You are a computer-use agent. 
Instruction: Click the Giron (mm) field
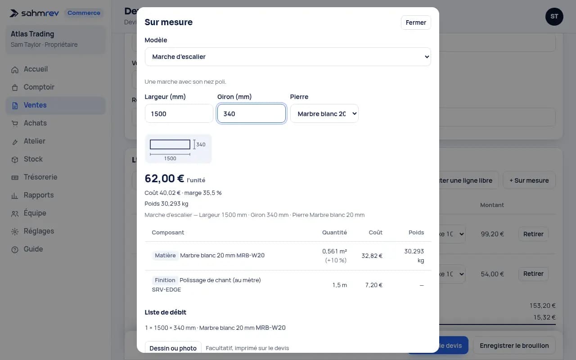pyautogui.click(x=251, y=113)
